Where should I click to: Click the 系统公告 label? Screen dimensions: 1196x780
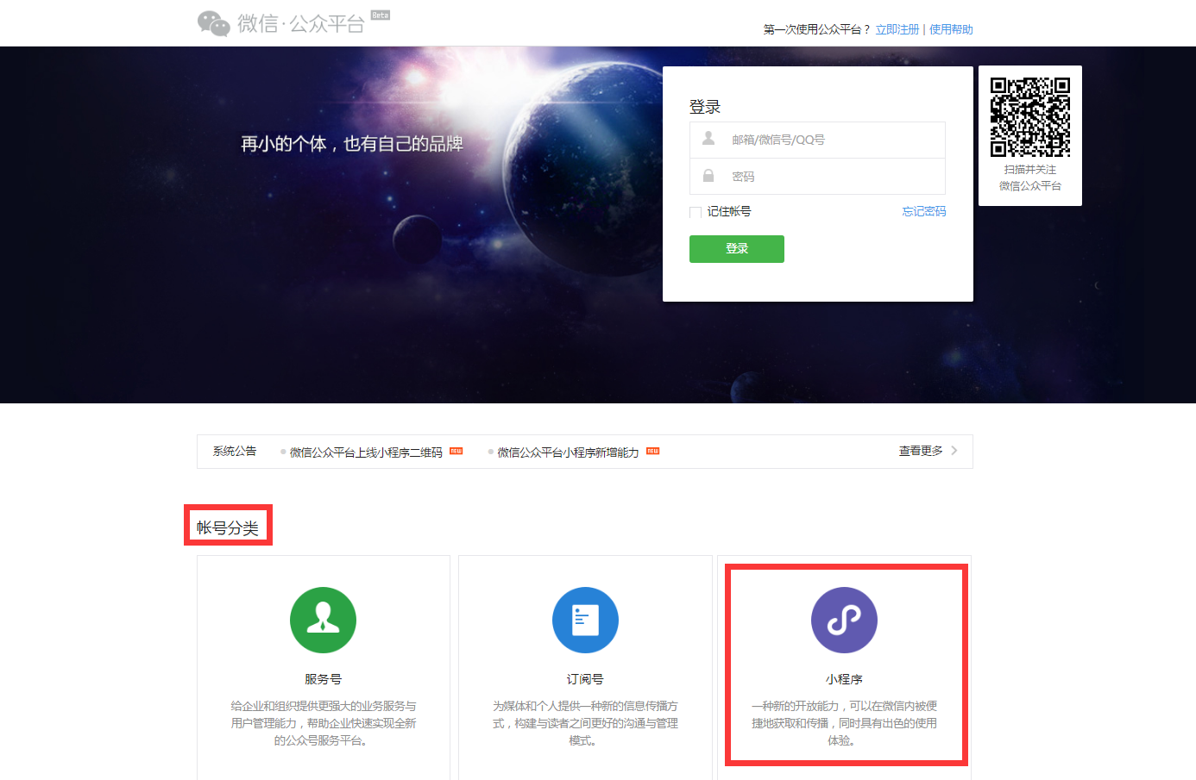click(235, 451)
